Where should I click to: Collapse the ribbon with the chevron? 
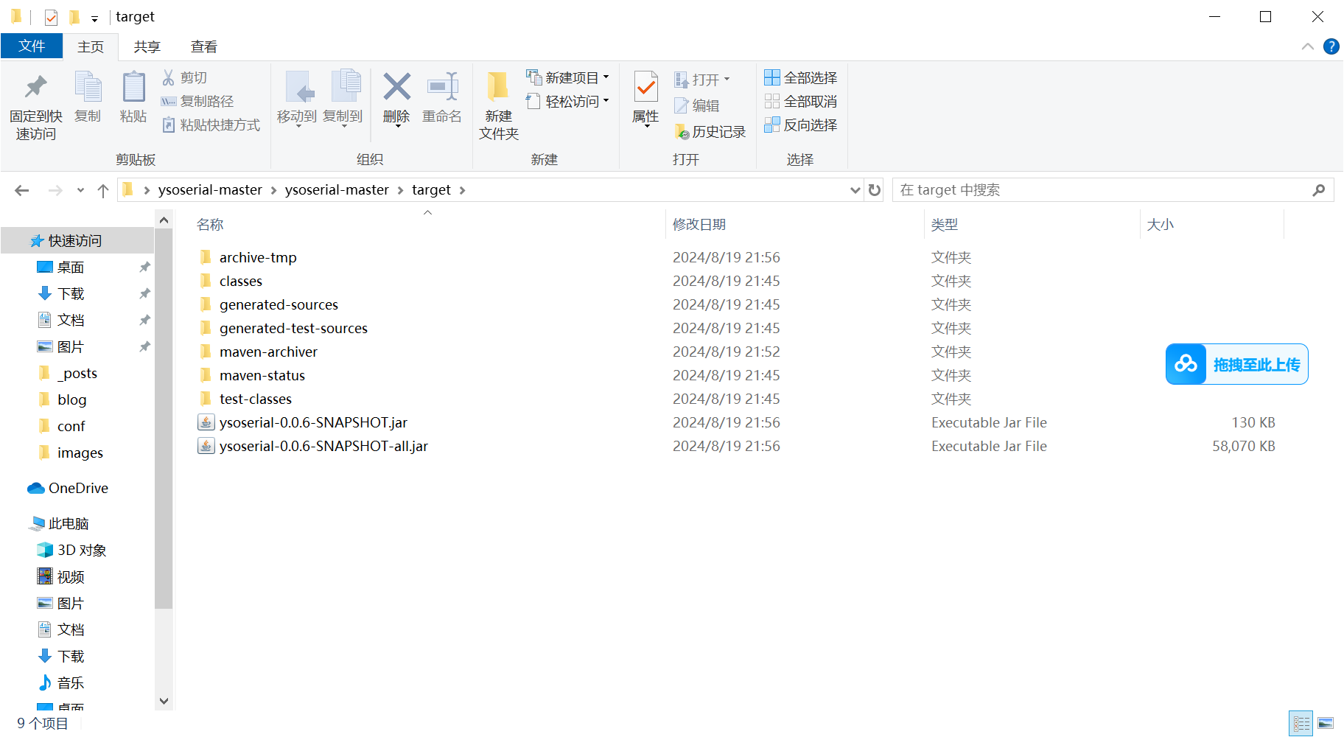coord(1308,46)
